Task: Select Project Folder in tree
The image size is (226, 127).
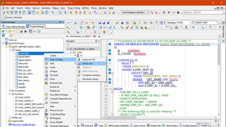Action: click(18, 121)
